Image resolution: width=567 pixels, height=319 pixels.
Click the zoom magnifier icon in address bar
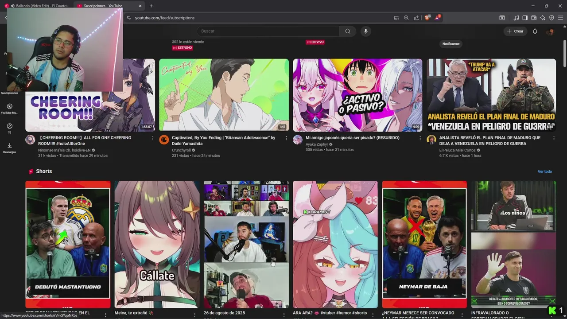[406, 18]
